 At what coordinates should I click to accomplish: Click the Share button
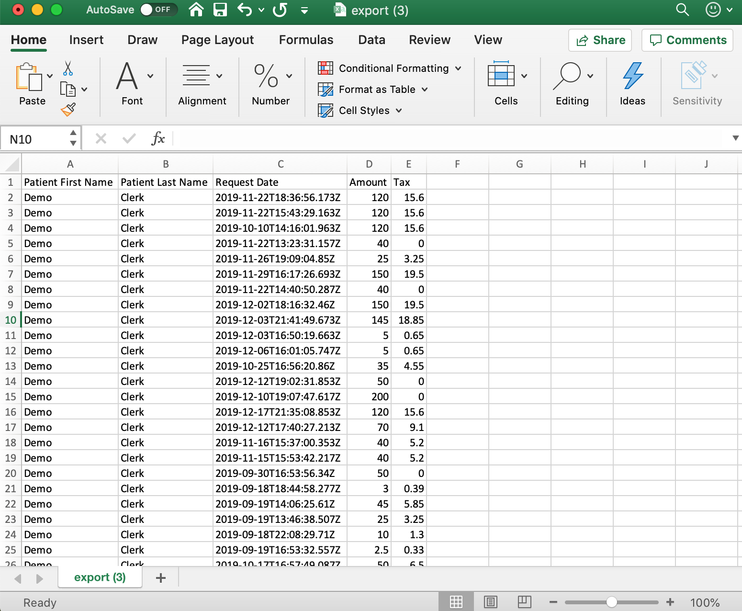(600, 40)
